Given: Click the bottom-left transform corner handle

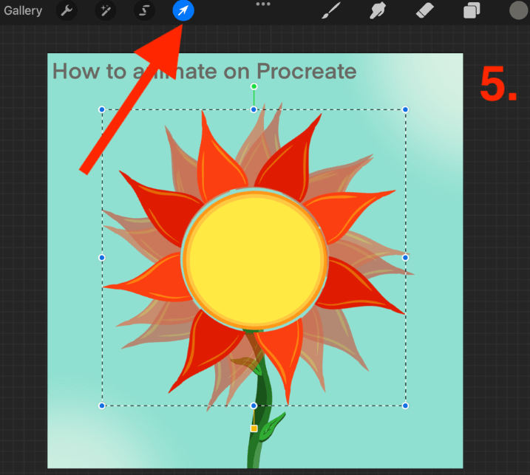Looking at the screenshot, I should point(102,406).
